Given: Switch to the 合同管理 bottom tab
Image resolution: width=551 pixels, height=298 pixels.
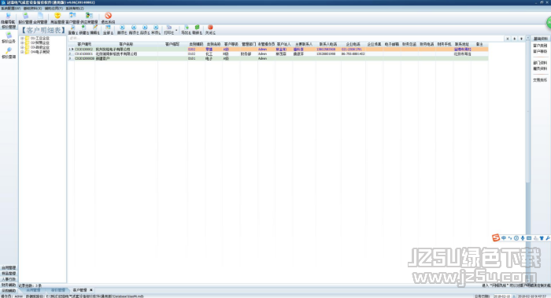Looking at the screenshot, I should tap(33, 290).
